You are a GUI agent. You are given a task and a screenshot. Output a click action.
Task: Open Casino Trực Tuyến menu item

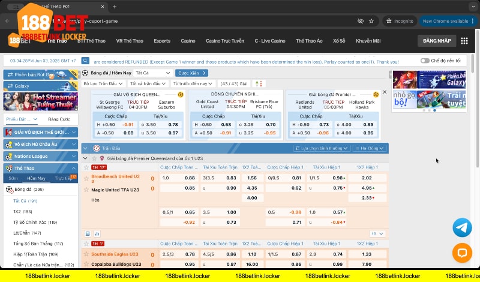tap(225, 41)
